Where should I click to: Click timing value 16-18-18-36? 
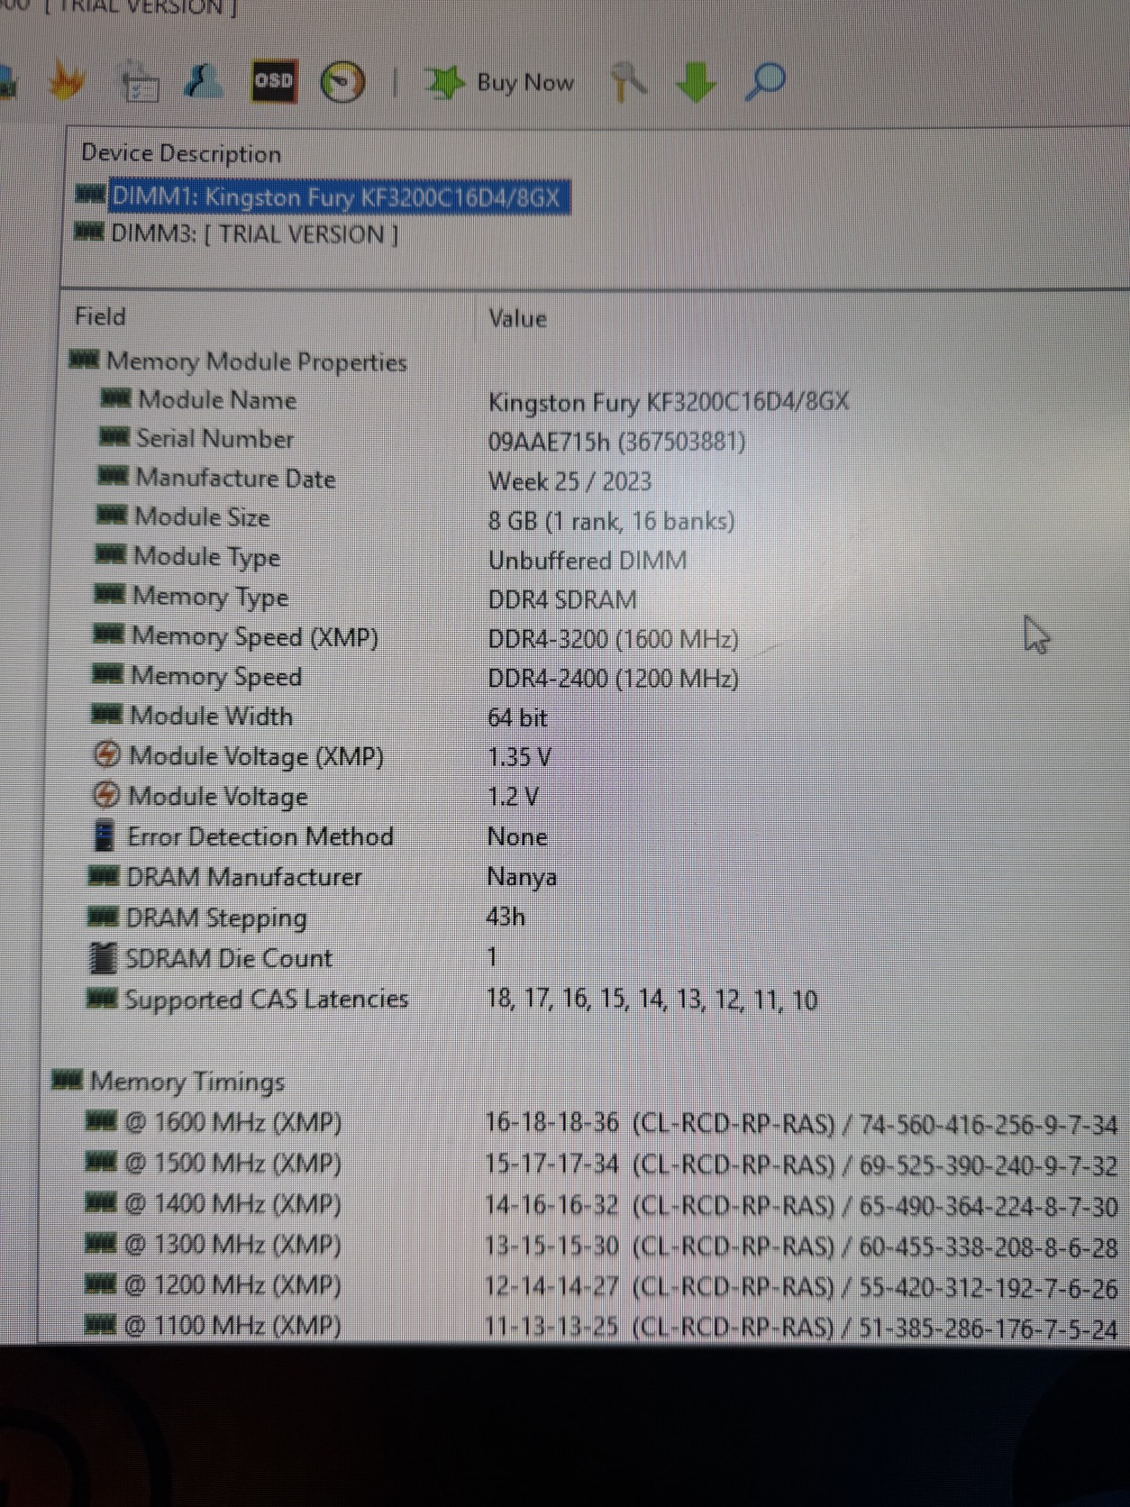pyautogui.click(x=551, y=1122)
